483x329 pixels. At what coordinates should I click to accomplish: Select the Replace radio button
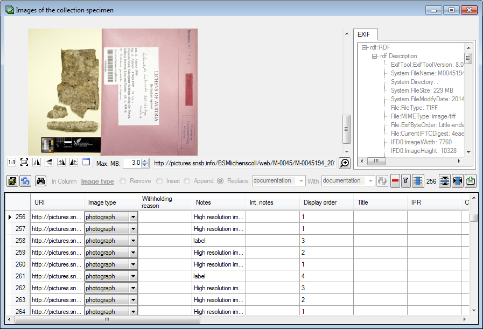pyautogui.click(x=220, y=181)
